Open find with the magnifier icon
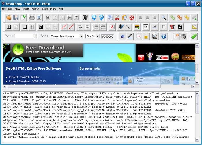 (164, 17)
